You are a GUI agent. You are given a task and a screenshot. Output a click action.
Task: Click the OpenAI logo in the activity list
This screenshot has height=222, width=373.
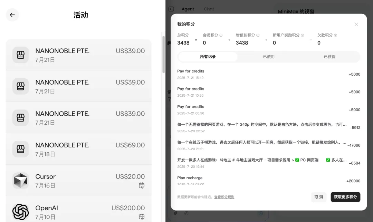point(21,212)
